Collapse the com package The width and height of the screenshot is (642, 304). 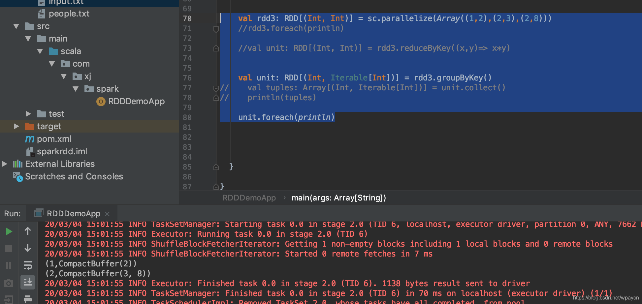coord(52,64)
